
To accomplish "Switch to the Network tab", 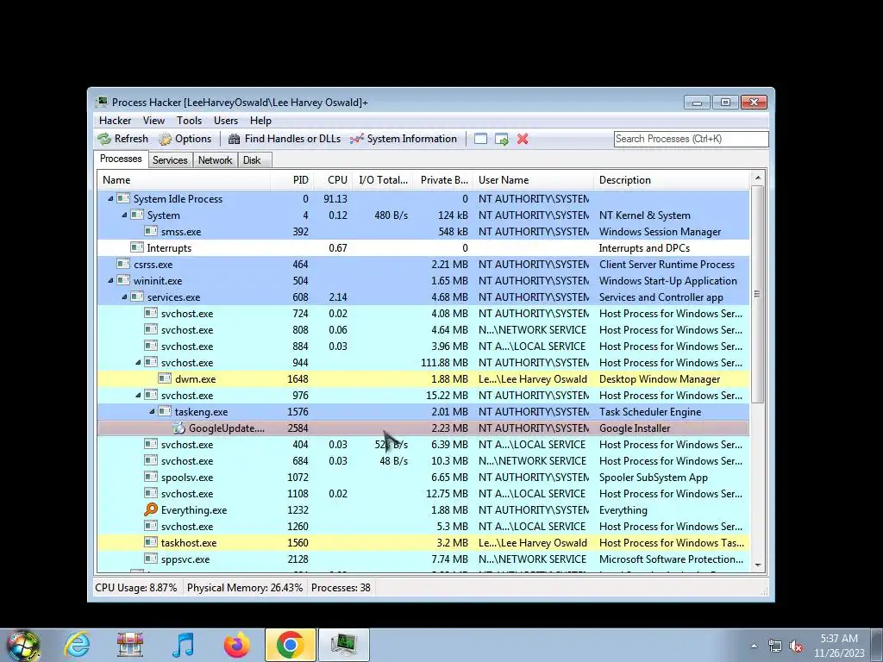I will (215, 160).
